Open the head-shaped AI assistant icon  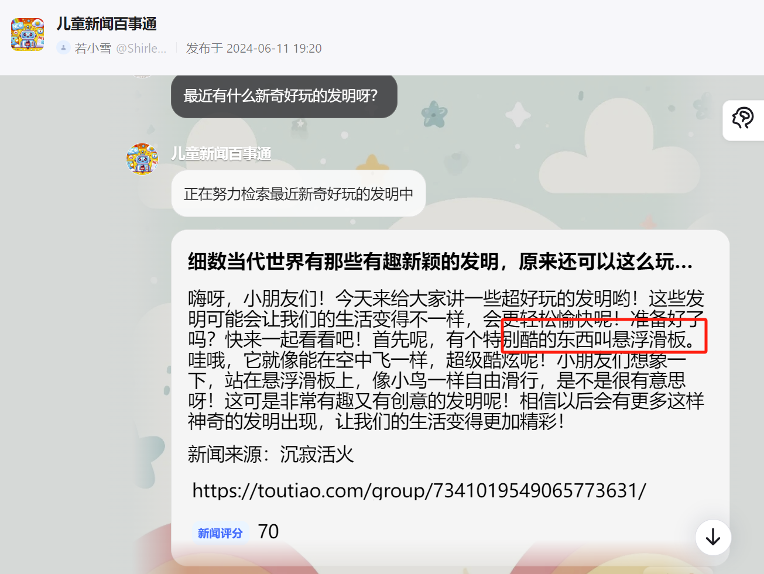tap(743, 118)
